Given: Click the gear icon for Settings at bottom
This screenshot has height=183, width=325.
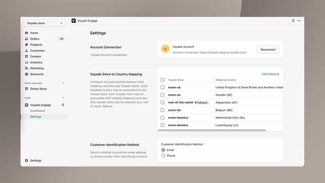Looking at the screenshot, I should coord(27,160).
